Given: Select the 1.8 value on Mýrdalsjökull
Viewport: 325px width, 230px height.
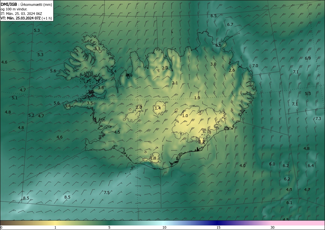Looking at the screenshot, I should tap(153, 158).
